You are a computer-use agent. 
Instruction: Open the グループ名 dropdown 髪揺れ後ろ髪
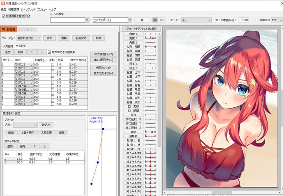tap(29, 38)
